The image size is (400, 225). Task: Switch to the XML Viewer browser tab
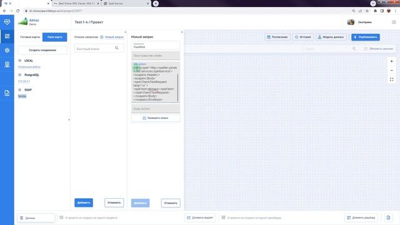(x=76, y=4)
